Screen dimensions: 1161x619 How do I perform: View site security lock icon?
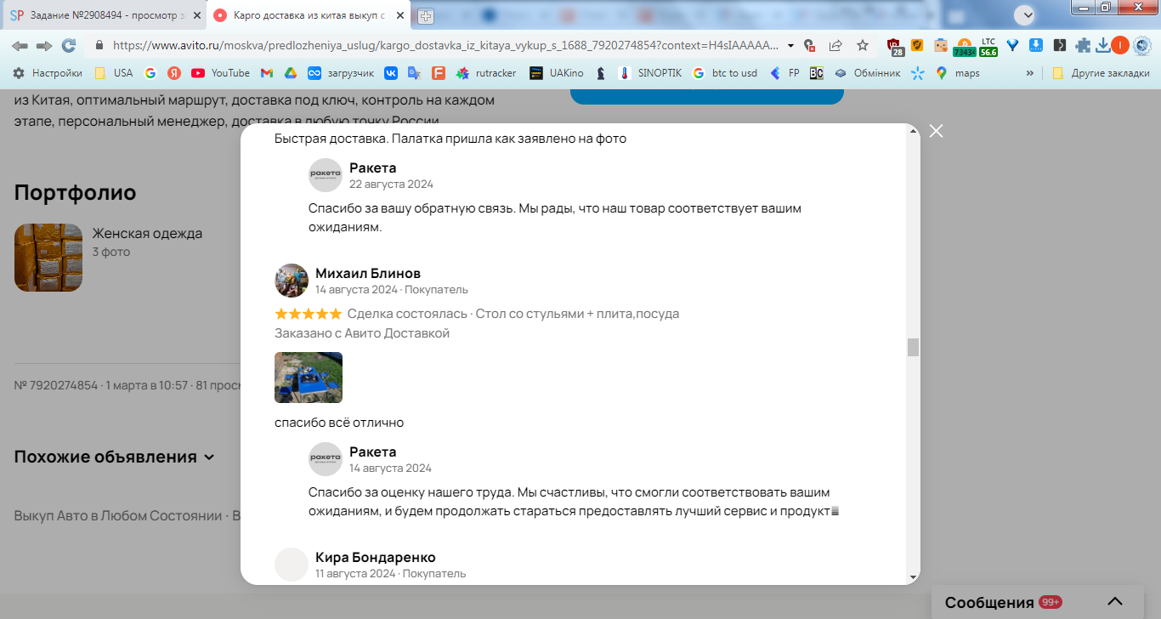pos(99,45)
